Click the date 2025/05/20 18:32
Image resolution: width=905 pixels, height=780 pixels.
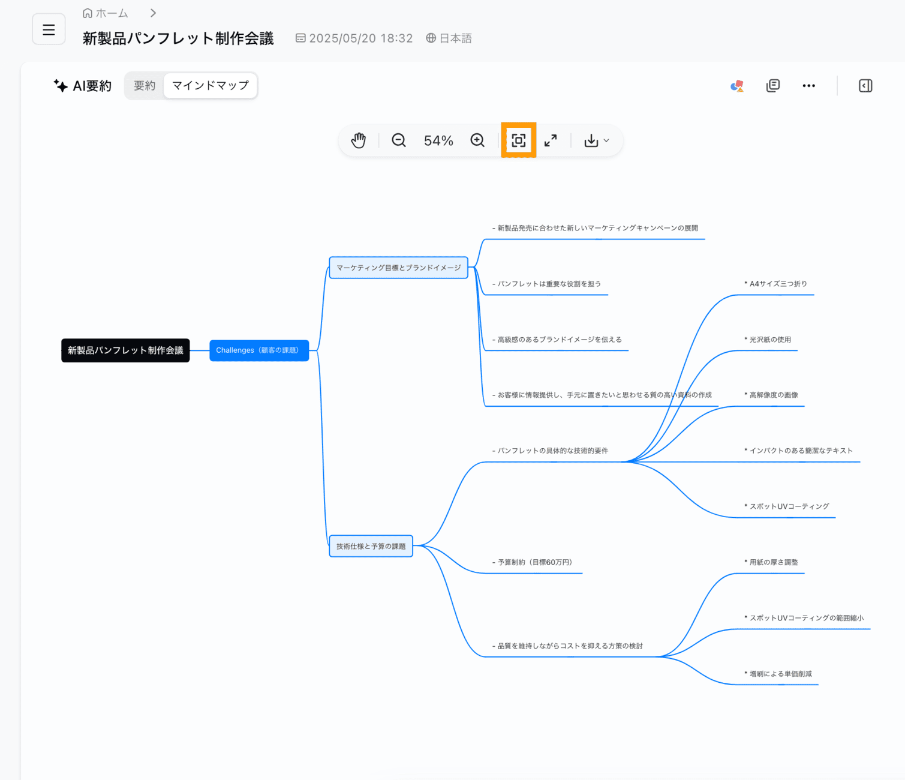[354, 38]
